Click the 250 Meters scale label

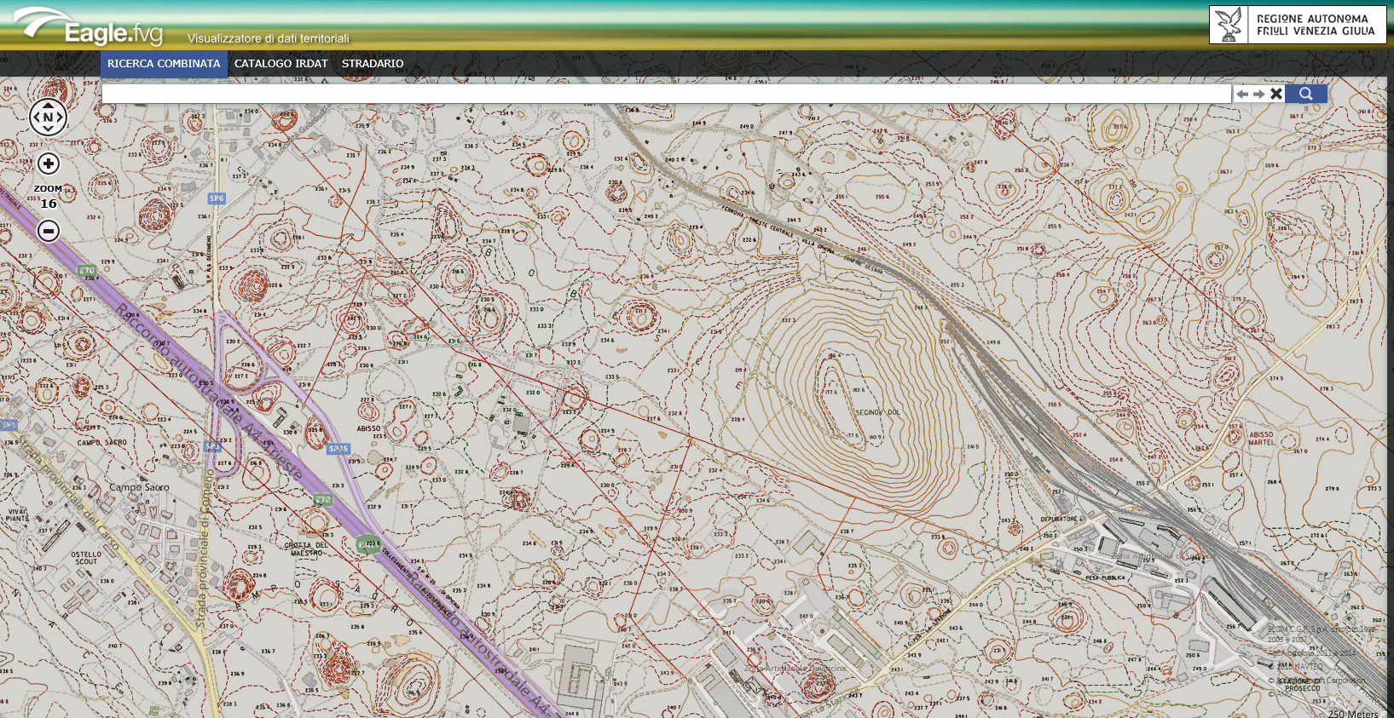(x=1353, y=714)
